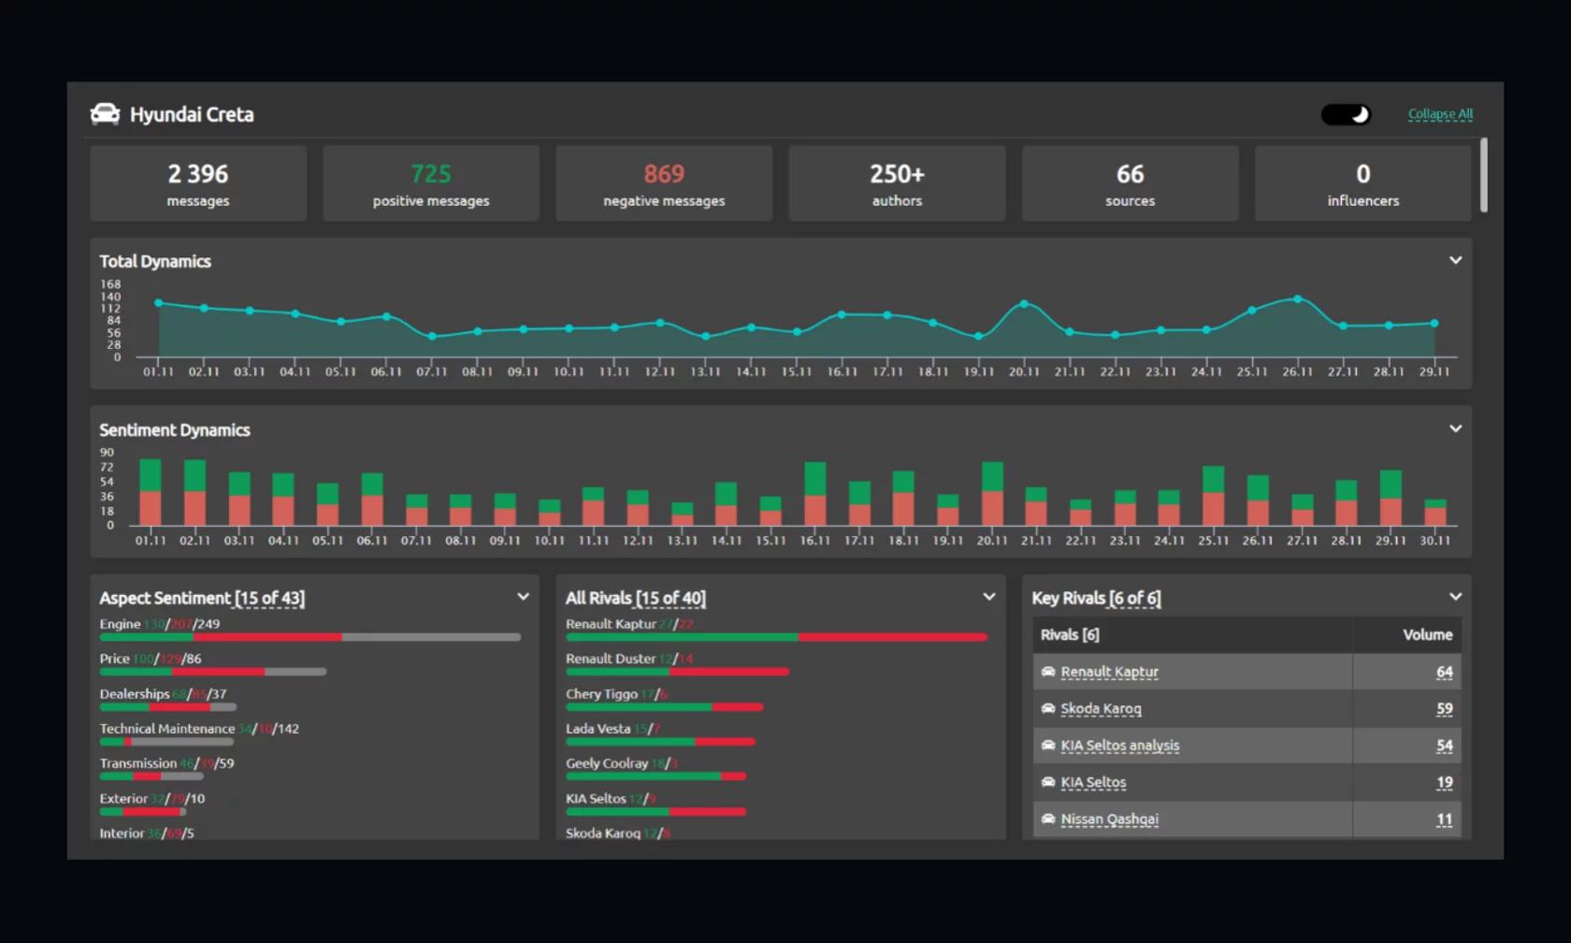This screenshot has height=943, width=1571.
Task: Click car icon beside Nissan Qashqai row
Action: pos(1048,819)
